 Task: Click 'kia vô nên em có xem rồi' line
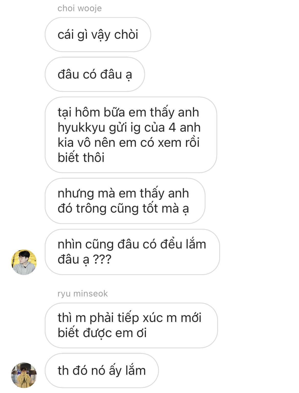128,142
